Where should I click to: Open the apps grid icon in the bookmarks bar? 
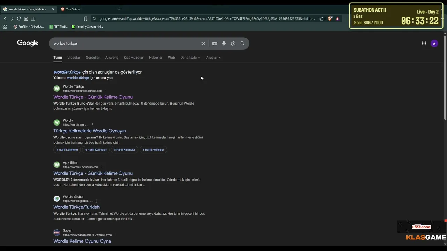(x=5, y=26)
